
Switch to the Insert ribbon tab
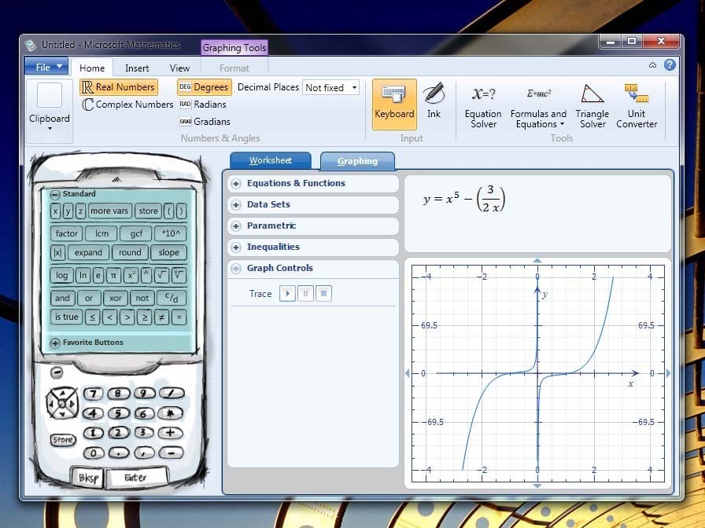coord(137,68)
